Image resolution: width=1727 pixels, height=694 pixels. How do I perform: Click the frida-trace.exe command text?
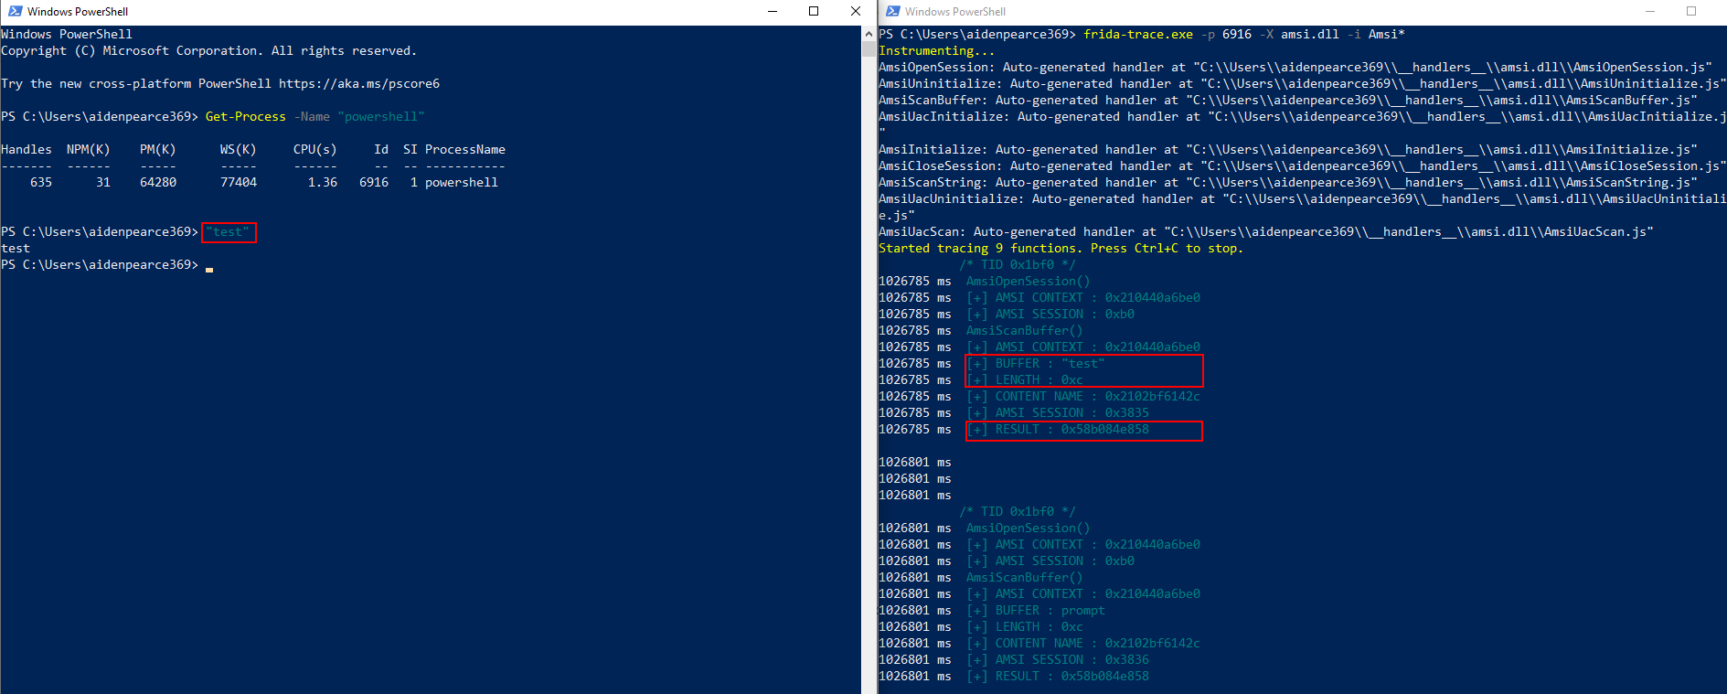[x=1138, y=34]
